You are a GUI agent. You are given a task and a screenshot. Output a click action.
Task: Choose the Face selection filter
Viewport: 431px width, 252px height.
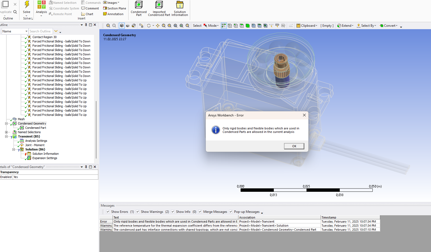pyautogui.click(x=242, y=26)
